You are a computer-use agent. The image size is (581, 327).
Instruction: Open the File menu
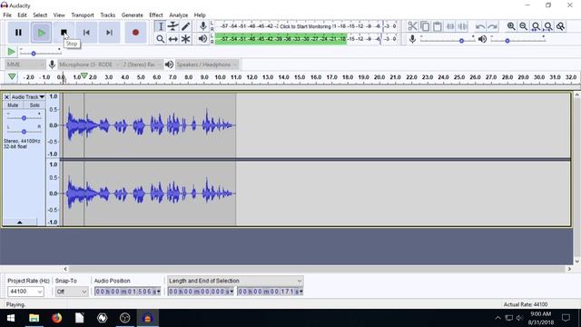(x=7, y=15)
